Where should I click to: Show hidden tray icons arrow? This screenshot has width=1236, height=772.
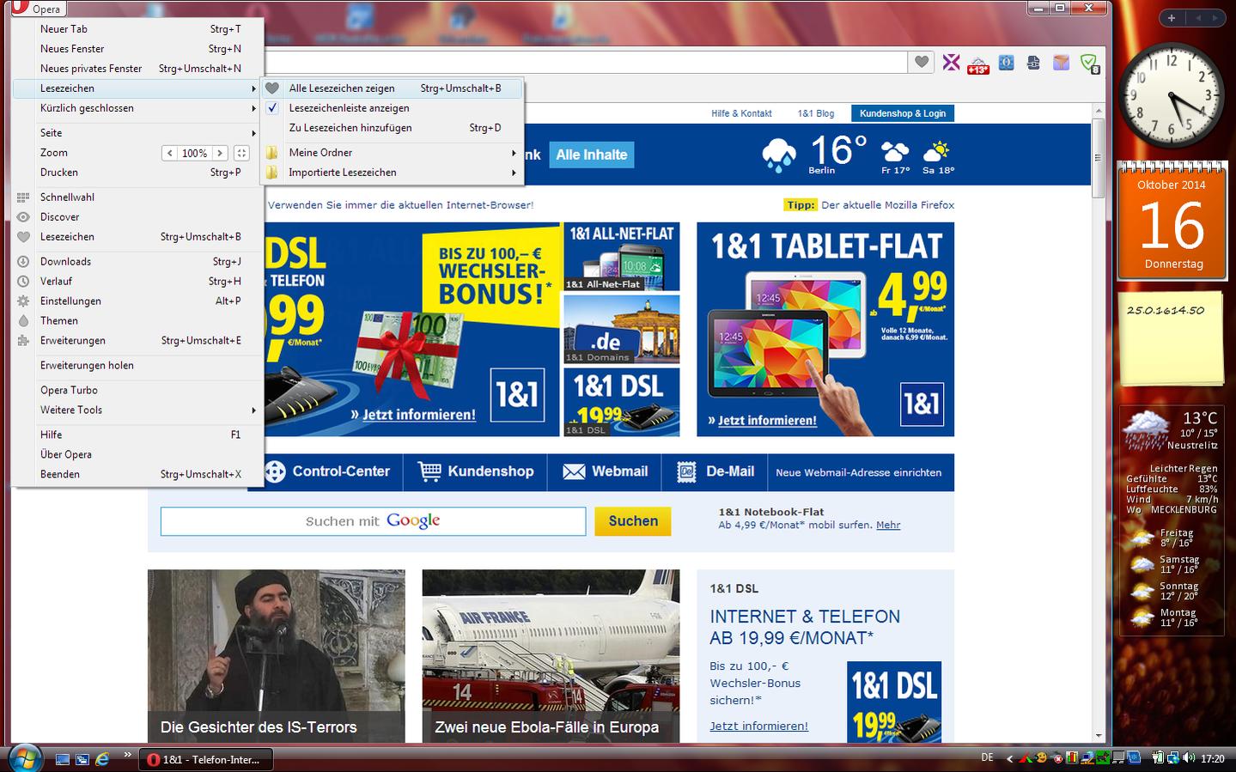[1009, 758]
